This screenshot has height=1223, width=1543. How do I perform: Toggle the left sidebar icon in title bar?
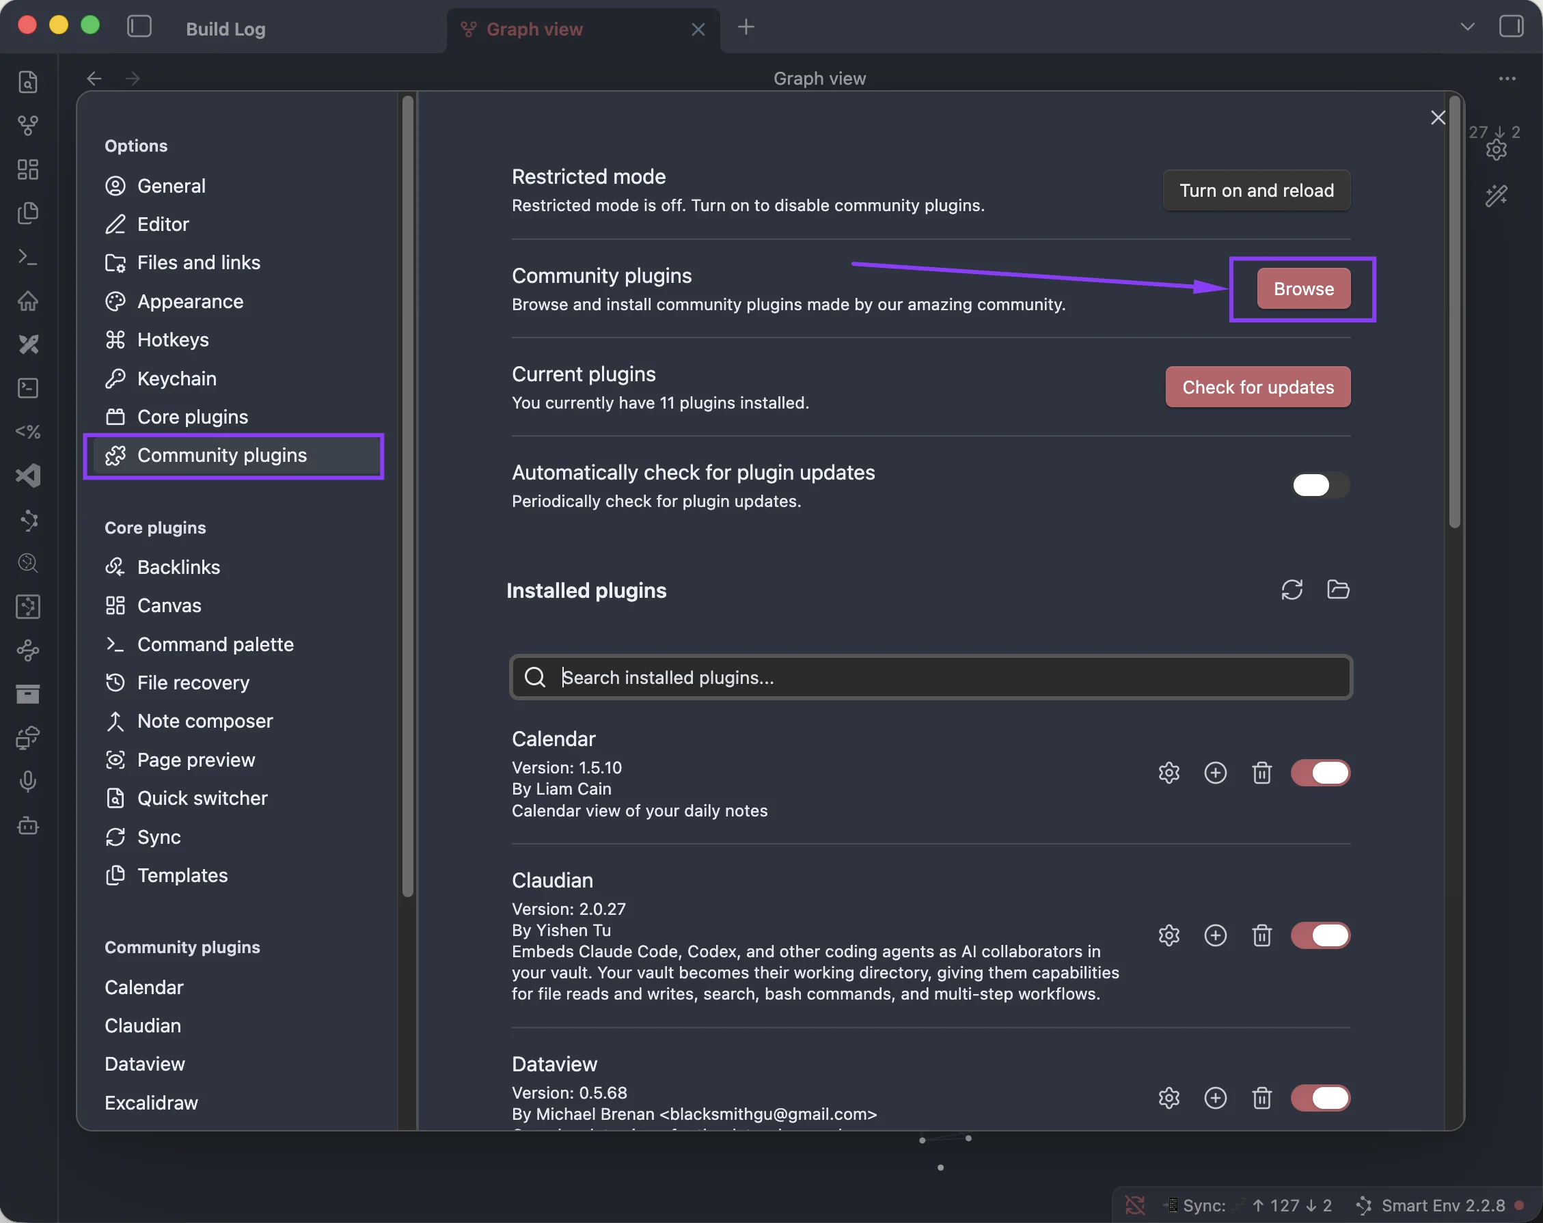pyautogui.click(x=139, y=27)
